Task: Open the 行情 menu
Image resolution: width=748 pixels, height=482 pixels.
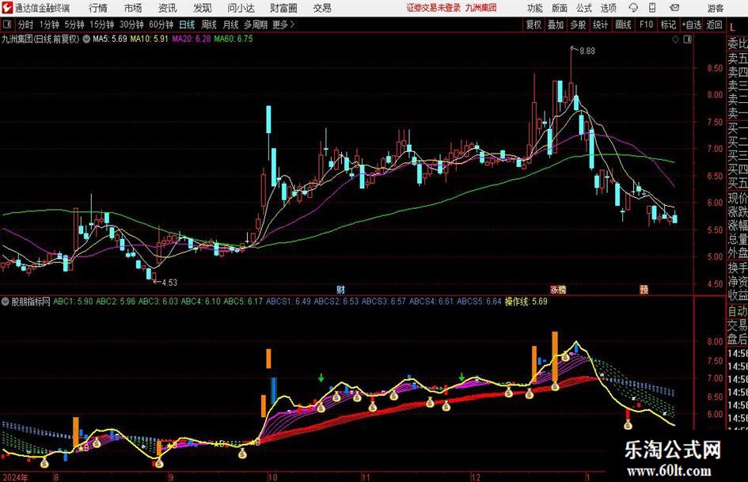Action: tap(98, 8)
